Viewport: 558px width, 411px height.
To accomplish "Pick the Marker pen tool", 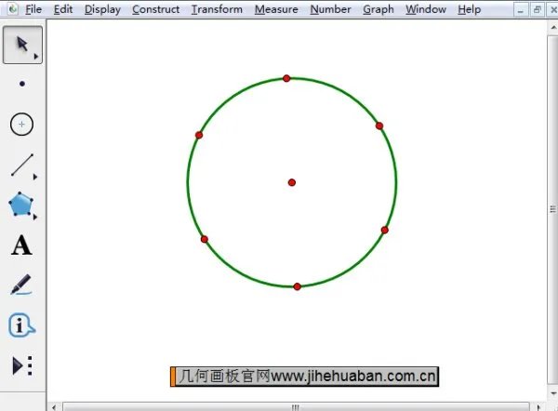I will pyautogui.click(x=21, y=285).
